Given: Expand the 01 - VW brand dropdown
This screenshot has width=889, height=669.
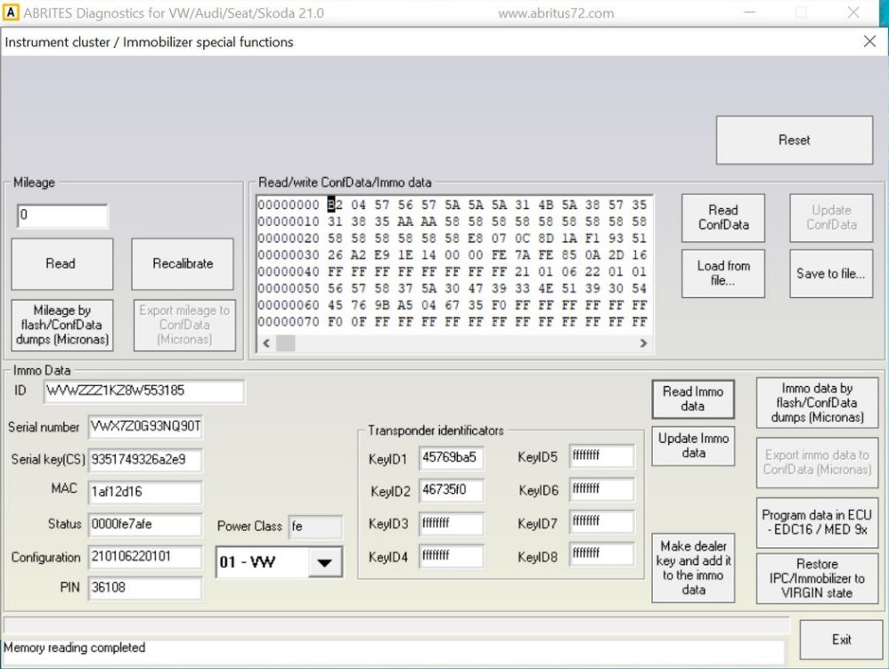Looking at the screenshot, I should click(326, 562).
